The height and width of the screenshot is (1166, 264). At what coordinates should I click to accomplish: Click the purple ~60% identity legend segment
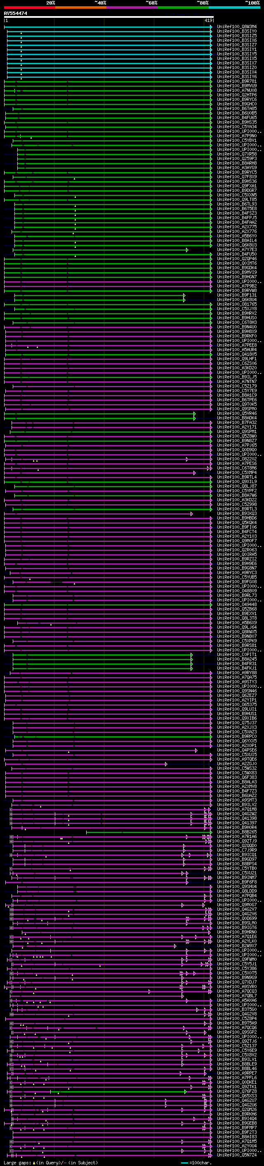point(132,7)
